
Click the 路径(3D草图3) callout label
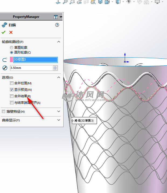84,121
